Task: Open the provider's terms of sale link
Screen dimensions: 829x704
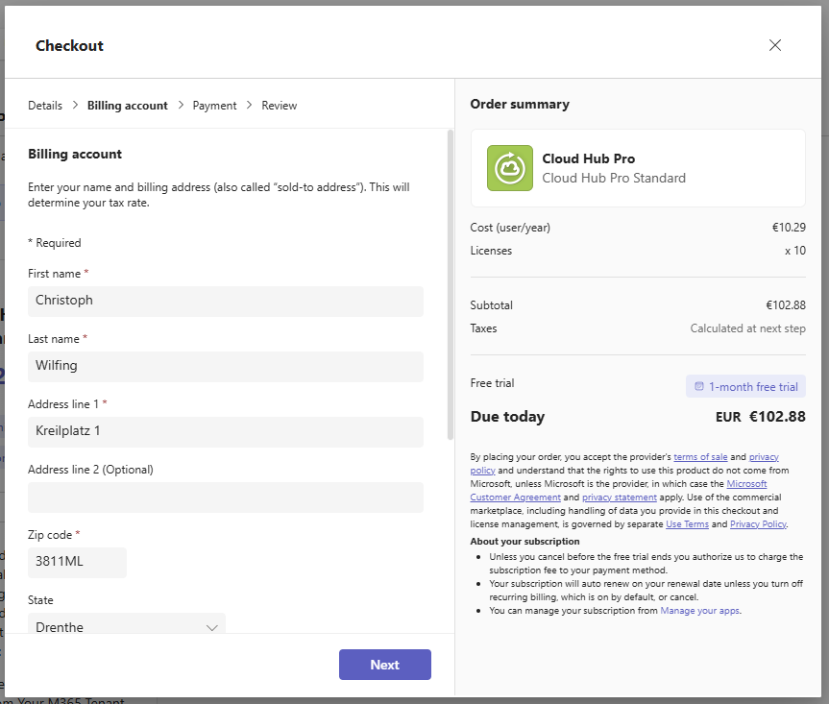Action: 700,456
